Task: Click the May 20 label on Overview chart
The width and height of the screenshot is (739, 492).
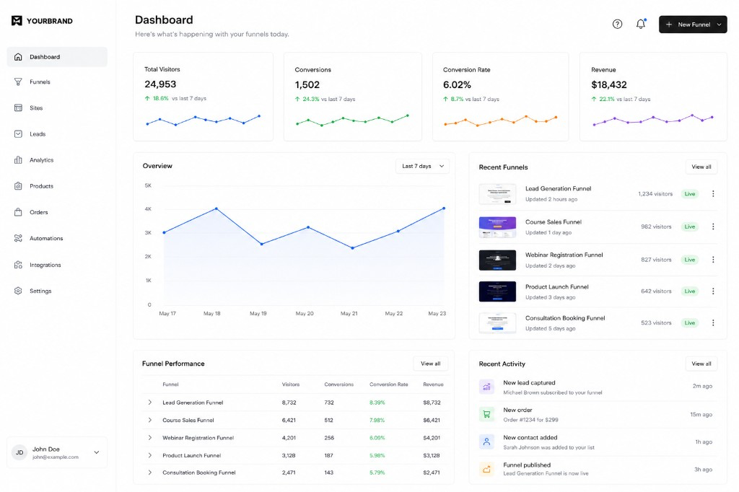Action: tap(305, 313)
